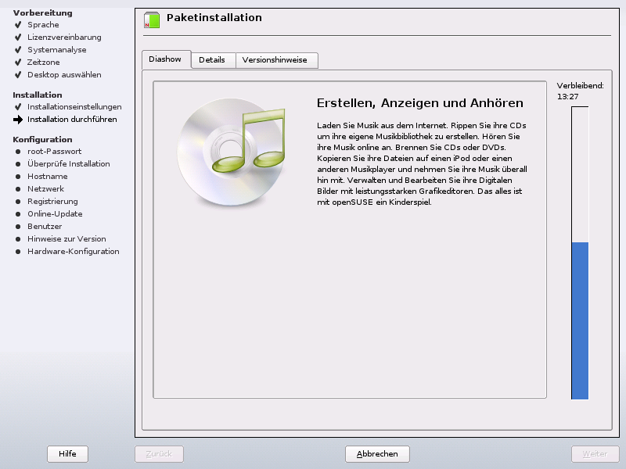Screen dimensions: 626x469
Task: Click the Paketinstallation package icon
Action: click(152, 20)
